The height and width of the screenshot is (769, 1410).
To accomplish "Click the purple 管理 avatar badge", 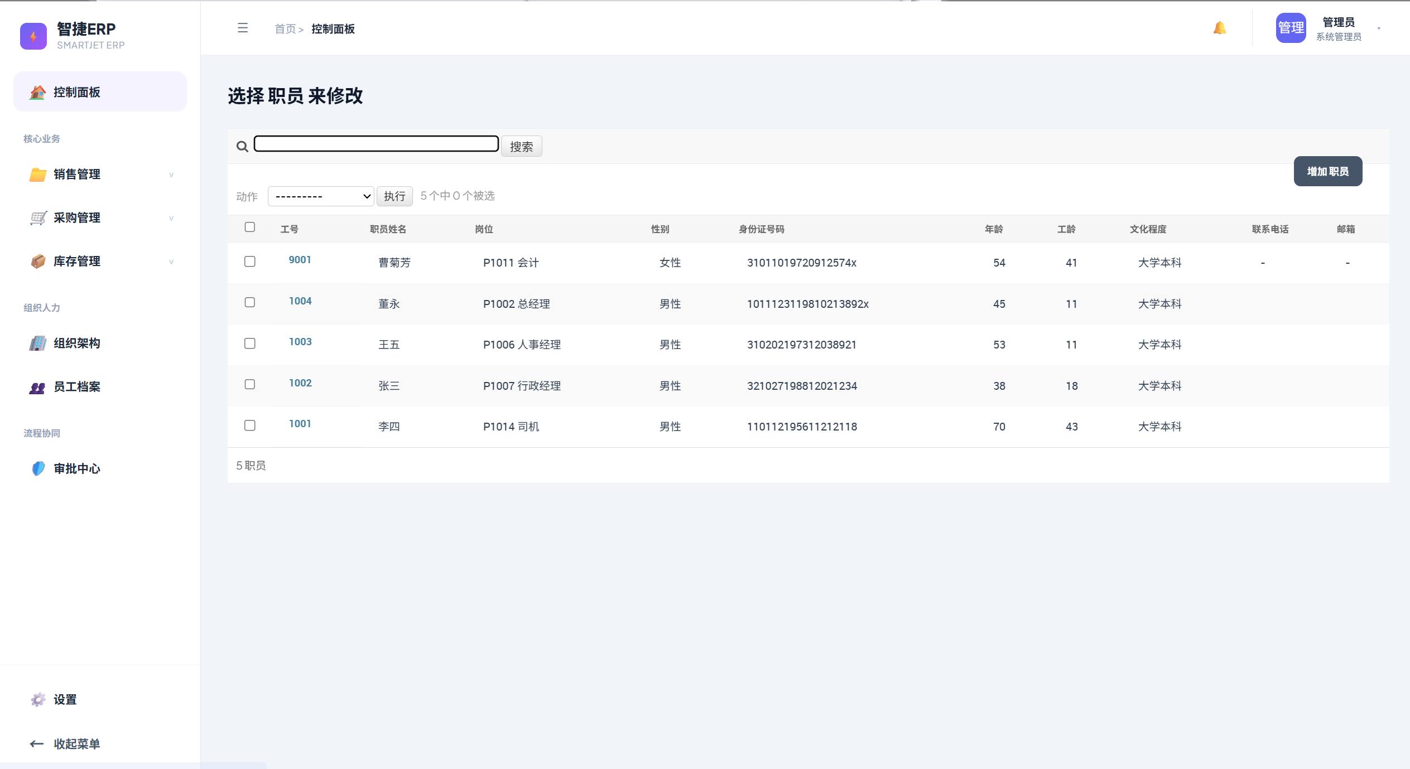I will 1291,28.
